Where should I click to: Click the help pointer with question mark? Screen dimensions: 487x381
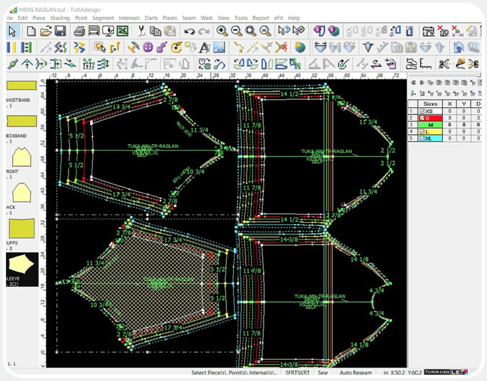coord(284,31)
